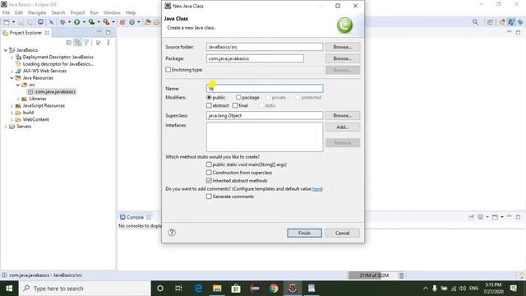
Task: Click the Open Console icon in Console view
Action: pyautogui.click(x=495, y=217)
